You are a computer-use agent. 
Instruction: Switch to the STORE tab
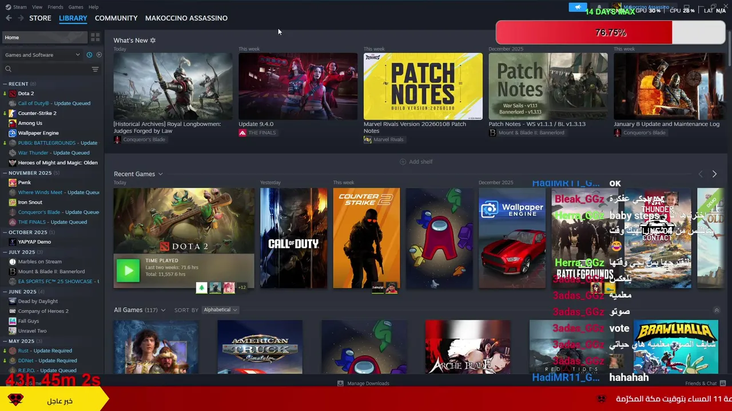40,18
